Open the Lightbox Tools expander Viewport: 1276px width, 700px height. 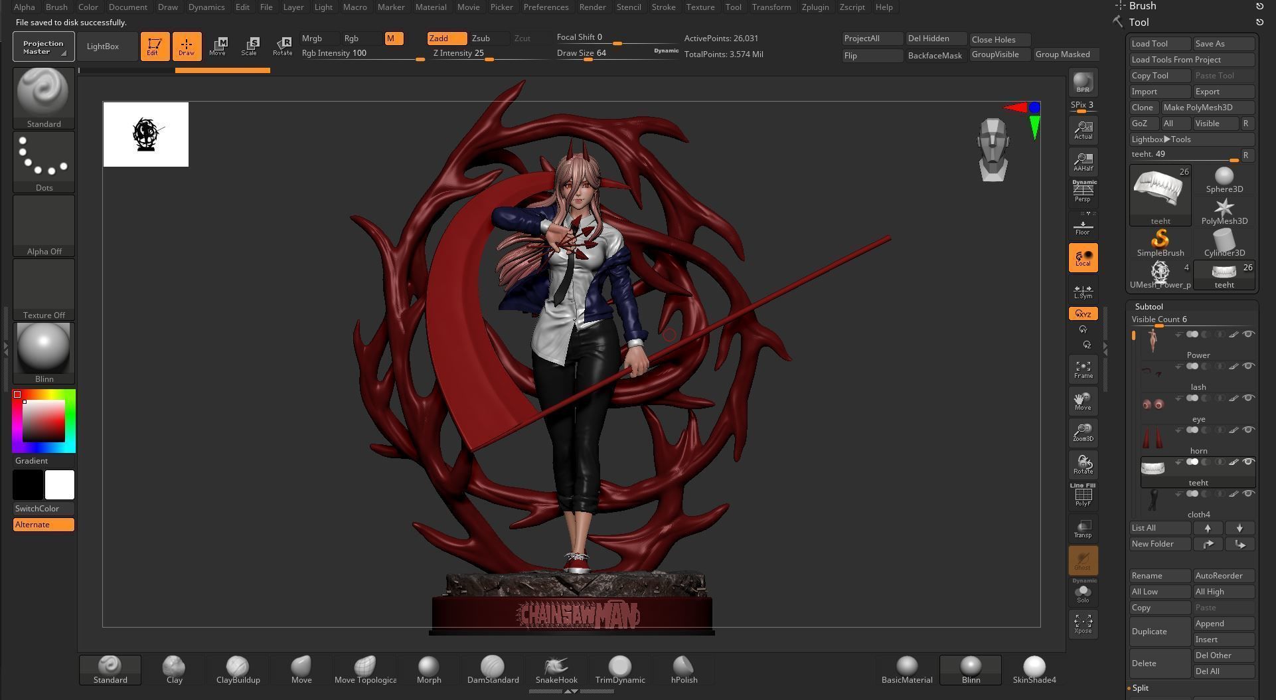(x=1192, y=139)
